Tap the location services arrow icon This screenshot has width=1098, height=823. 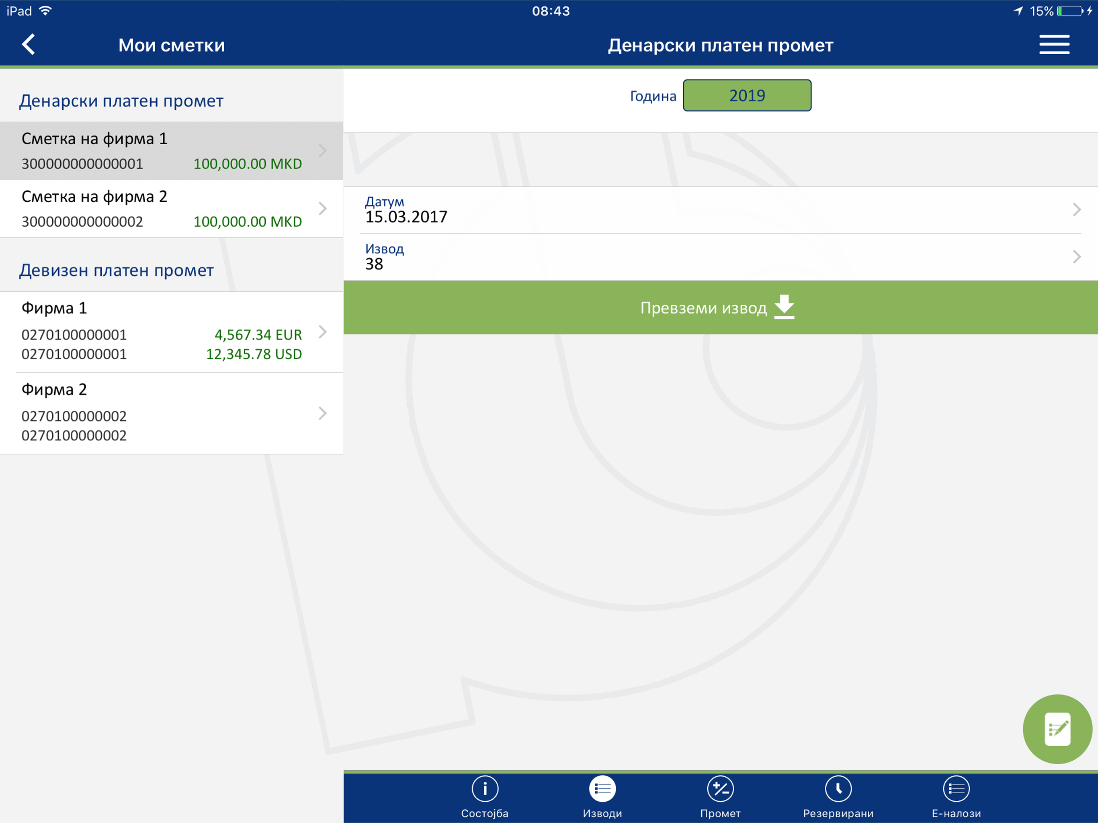(x=1018, y=11)
